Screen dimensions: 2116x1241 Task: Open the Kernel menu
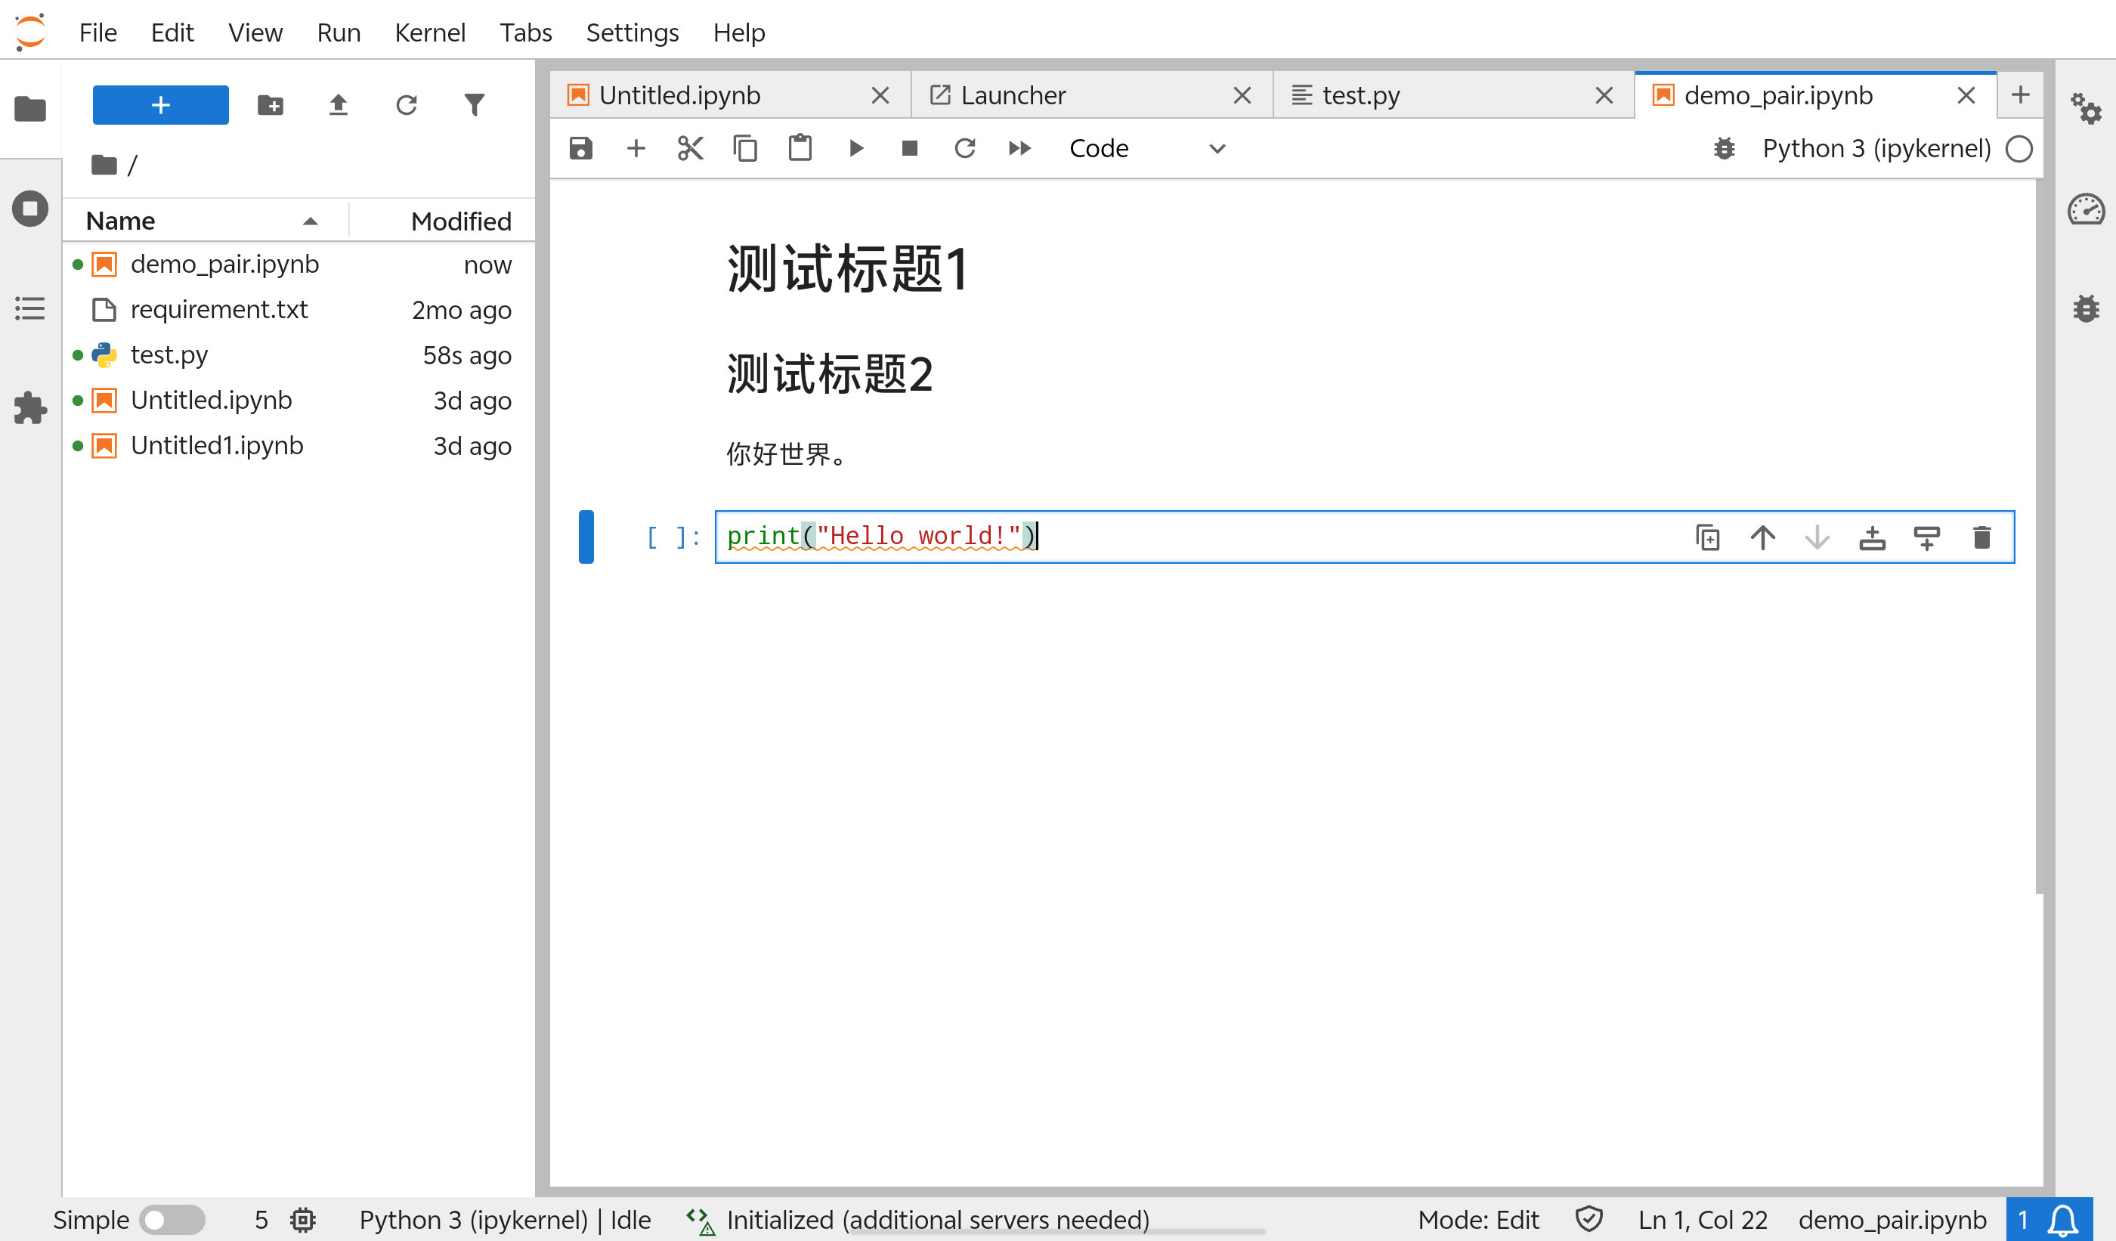(x=429, y=32)
